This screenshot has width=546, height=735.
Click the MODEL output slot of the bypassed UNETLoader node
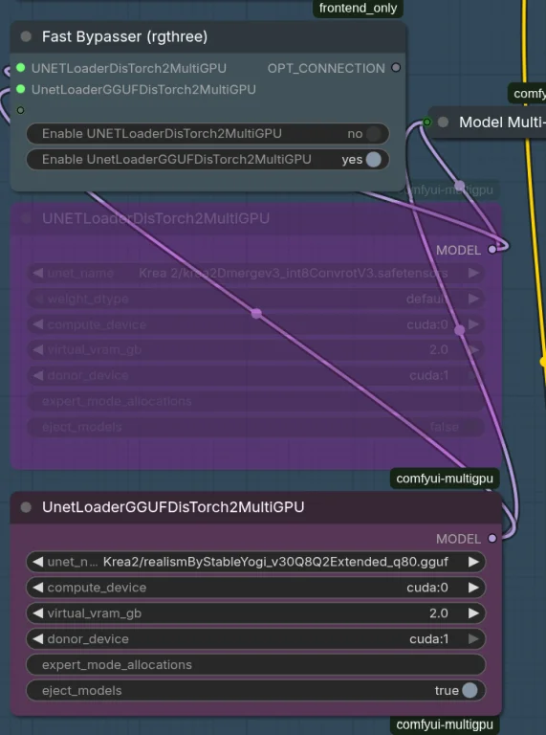(492, 250)
